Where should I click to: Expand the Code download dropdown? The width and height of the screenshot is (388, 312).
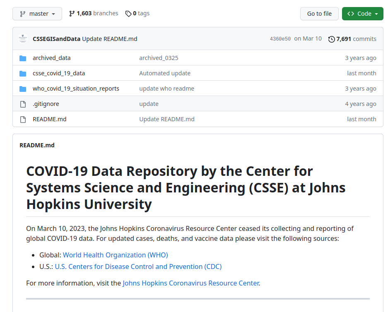[x=362, y=14]
